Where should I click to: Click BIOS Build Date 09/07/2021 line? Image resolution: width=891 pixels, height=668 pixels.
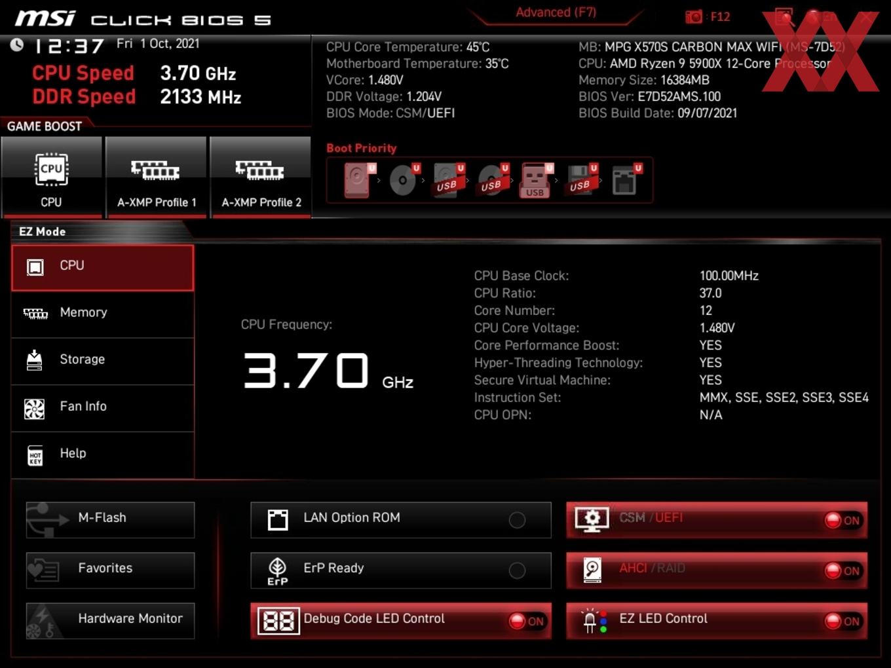[658, 113]
